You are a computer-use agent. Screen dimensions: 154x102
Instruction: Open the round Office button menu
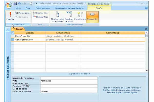pos(9,5)
